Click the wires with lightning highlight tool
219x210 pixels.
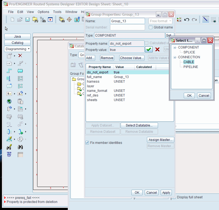click(9, 139)
